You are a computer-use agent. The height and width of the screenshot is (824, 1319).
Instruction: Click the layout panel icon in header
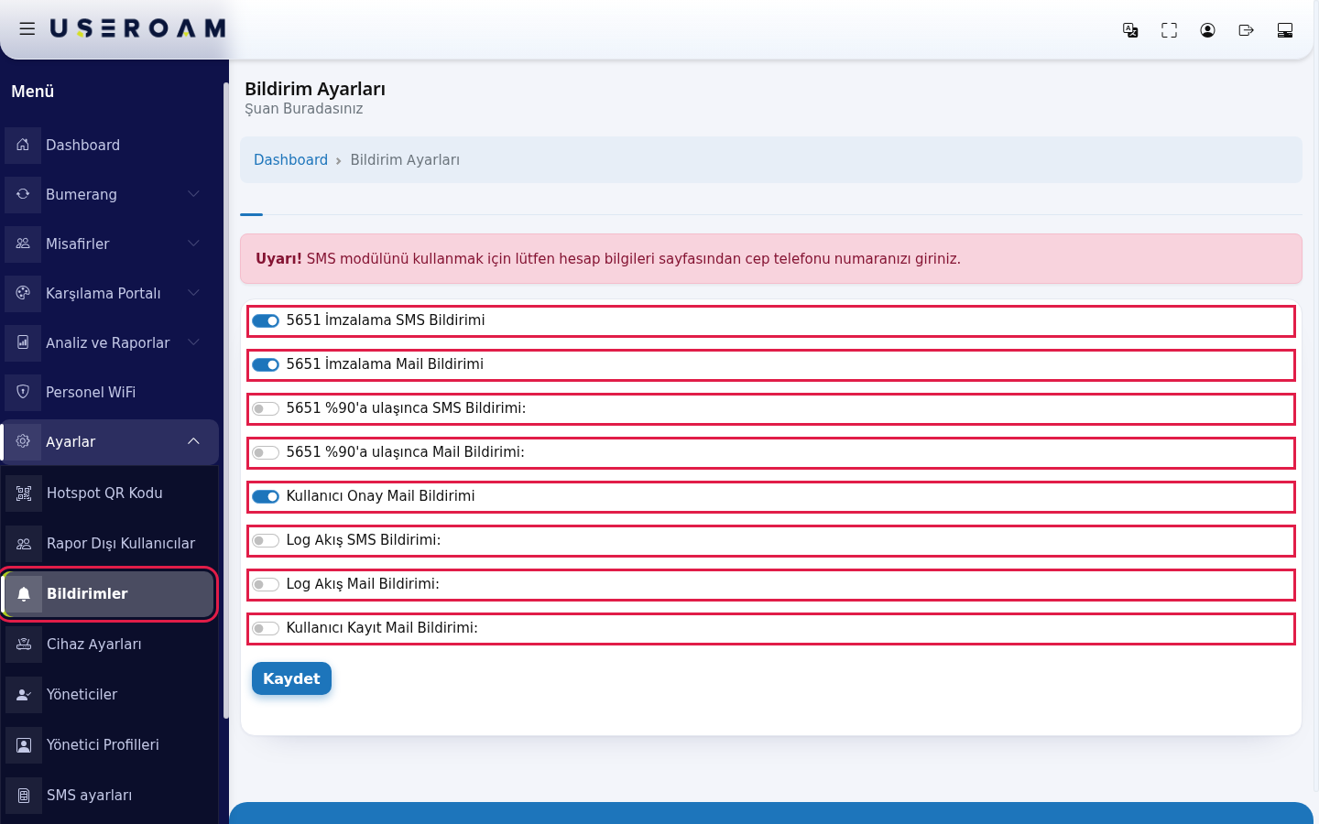(x=1284, y=30)
